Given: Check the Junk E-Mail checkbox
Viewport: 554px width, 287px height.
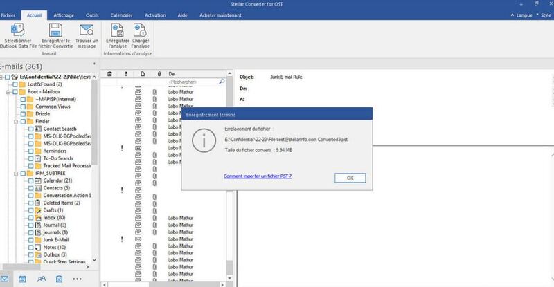Looking at the screenshot, I should click(30, 240).
